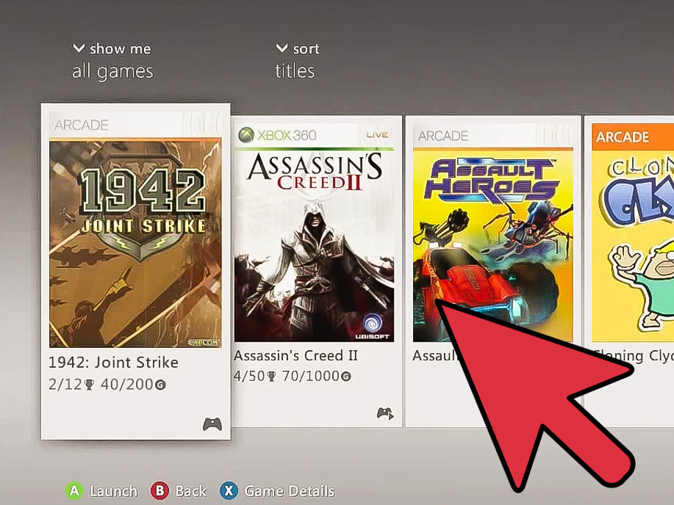
Task: Click the LIVE badge on Assassin's Creed II
Action: tap(377, 135)
